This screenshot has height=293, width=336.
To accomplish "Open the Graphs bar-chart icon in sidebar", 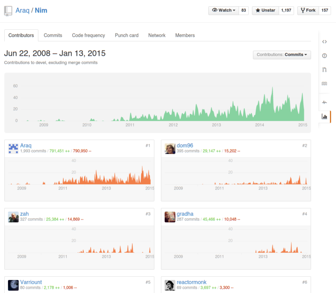I will pyautogui.click(x=324, y=117).
